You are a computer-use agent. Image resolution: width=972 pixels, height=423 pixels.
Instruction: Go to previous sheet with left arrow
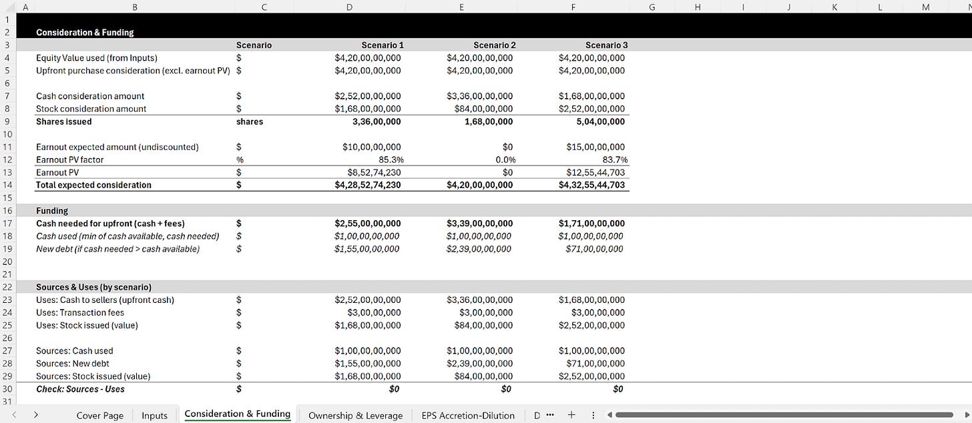click(x=13, y=415)
